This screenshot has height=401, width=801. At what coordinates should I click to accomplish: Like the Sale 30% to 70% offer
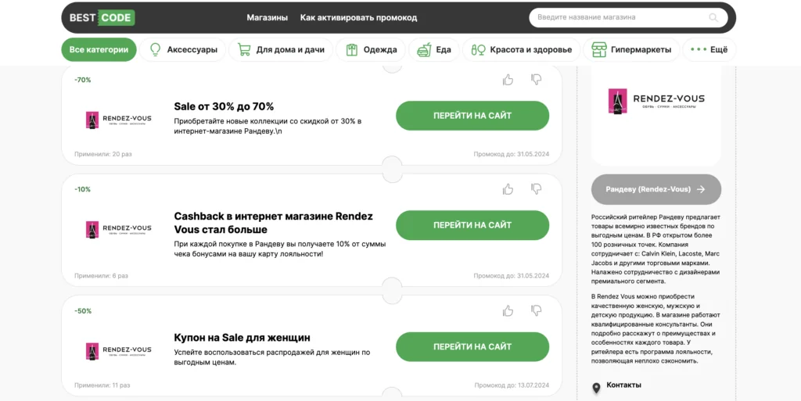[x=508, y=80]
